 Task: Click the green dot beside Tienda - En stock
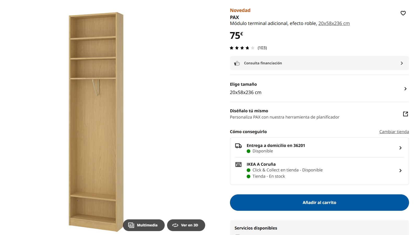pyautogui.click(x=249, y=176)
